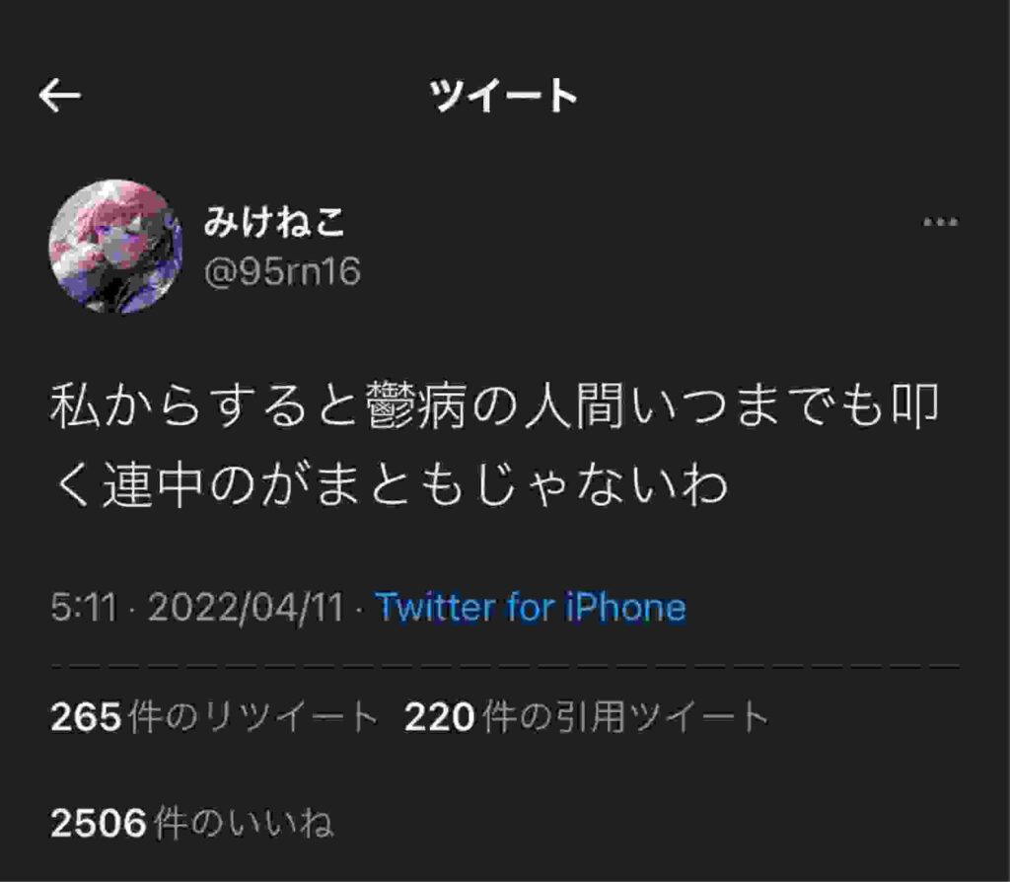Click the Twitter for iPhone source link

coord(531,607)
